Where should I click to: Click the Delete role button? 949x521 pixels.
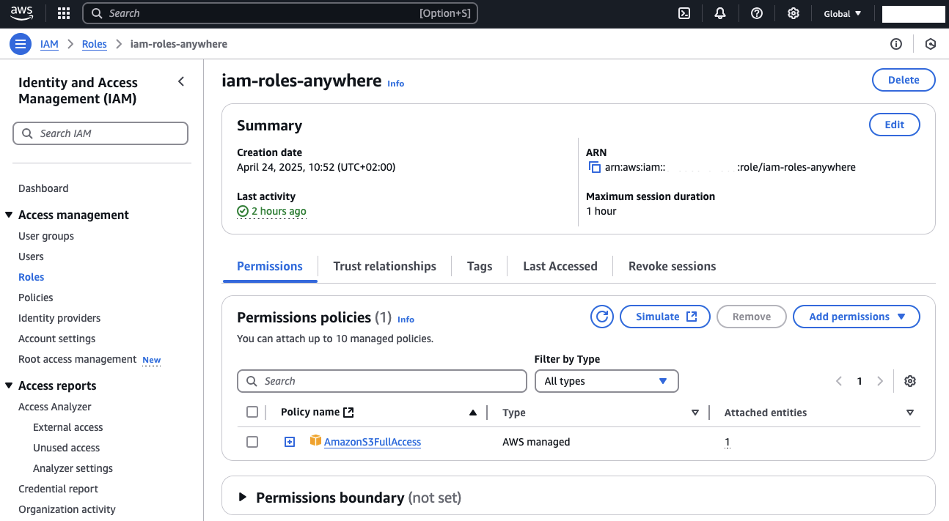[x=903, y=80]
